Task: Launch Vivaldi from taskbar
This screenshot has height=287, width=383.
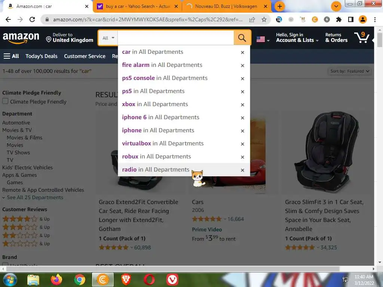Action: tap(172, 280)
